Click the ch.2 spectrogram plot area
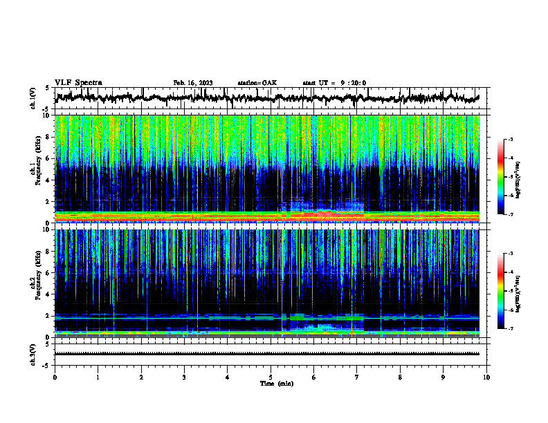This screenshot has height=423, width=548. coord(267,283)
